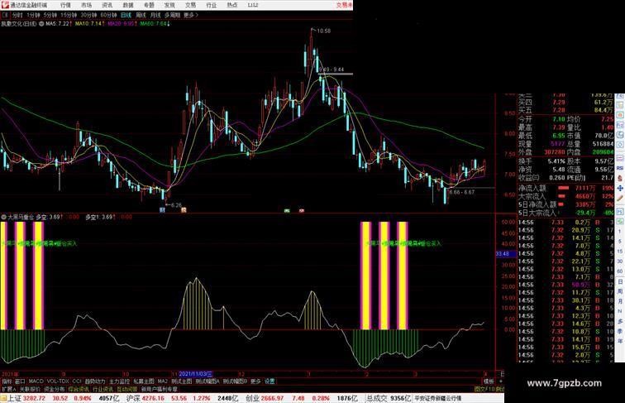Click the MA60: 7.64 value

155,24
